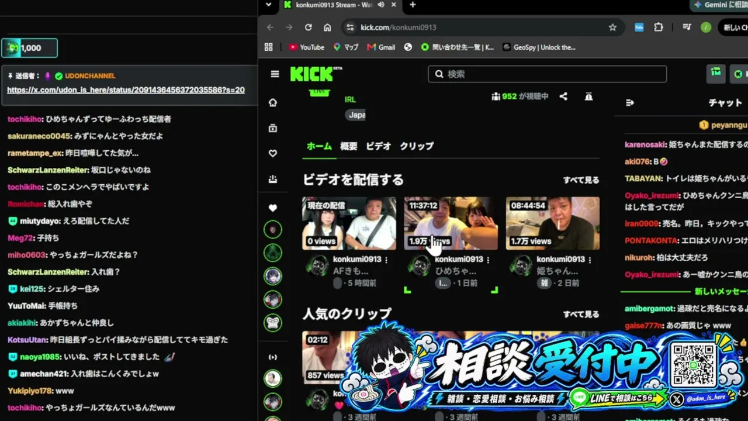Open the Browse icon in Kick sidebar

[x=273, y=128]
